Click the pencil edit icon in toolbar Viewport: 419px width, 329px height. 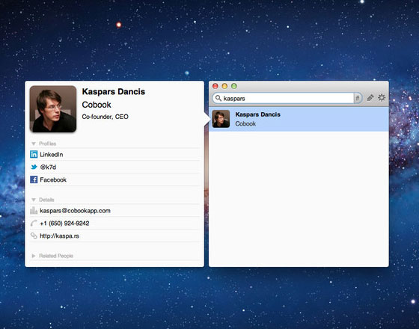370,98
